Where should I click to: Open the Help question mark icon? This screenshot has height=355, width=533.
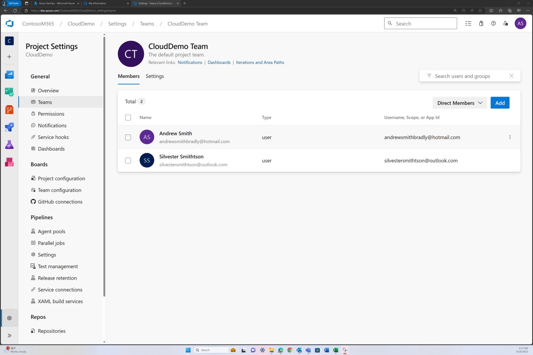(x=493, y=23)
